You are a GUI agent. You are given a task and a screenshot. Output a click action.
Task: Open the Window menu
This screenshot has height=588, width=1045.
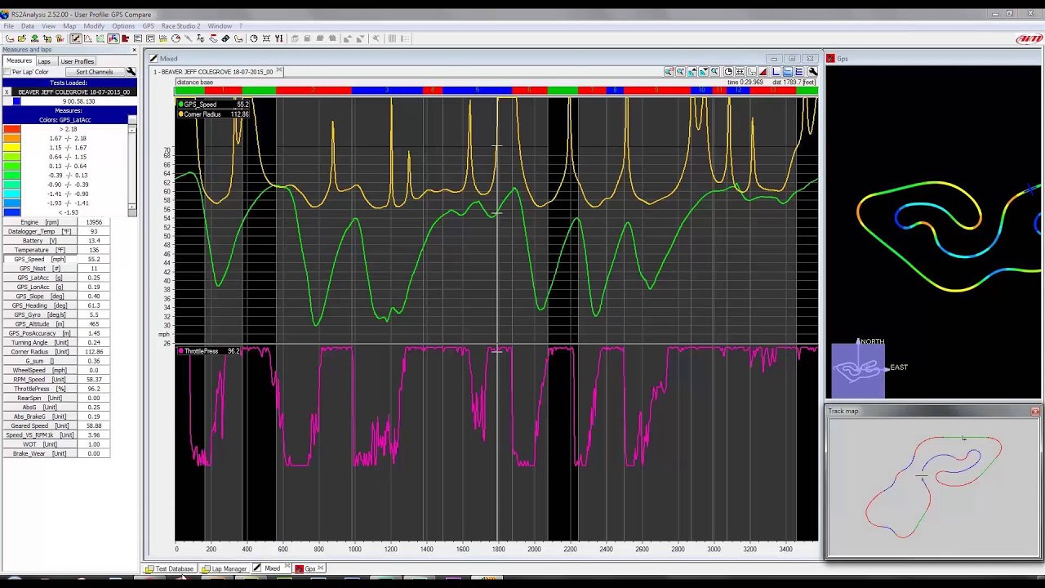pyautogui.click(x=220, y=26)
